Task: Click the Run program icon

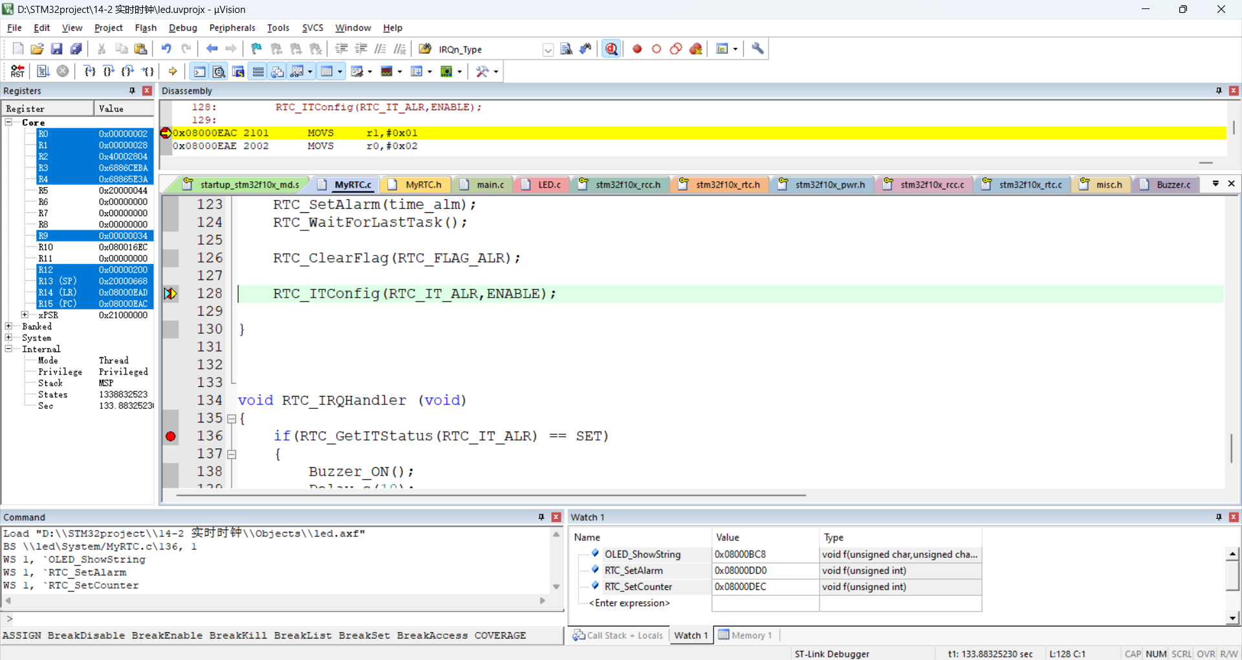Action: (43, 71)
